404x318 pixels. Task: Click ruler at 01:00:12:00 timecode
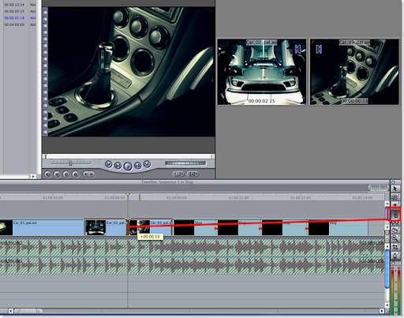coord(238,197)
